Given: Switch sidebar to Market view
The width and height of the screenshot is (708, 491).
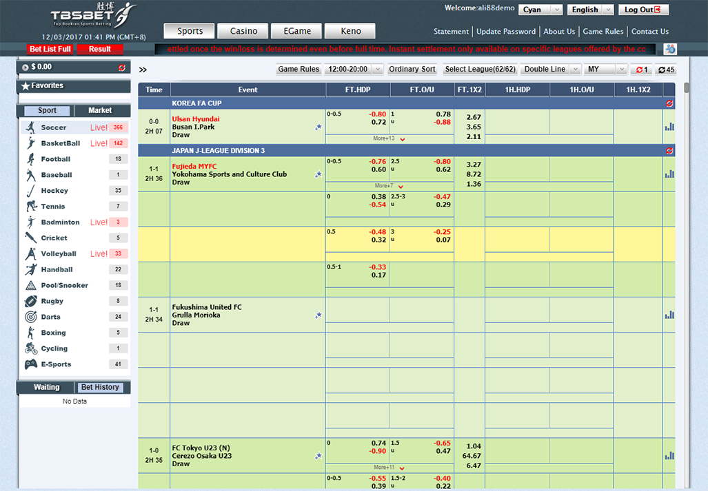Looking at the screenshot, I should (100, 111).
